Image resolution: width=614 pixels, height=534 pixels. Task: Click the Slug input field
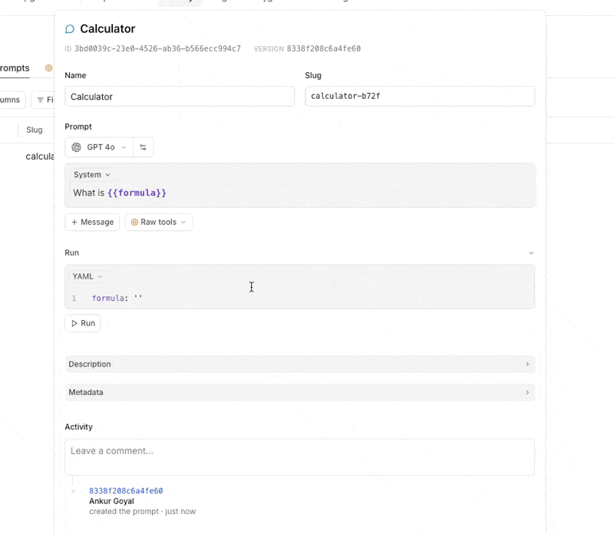pos(419,97)
